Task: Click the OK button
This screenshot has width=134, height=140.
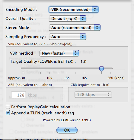Action: click(67, 130)
